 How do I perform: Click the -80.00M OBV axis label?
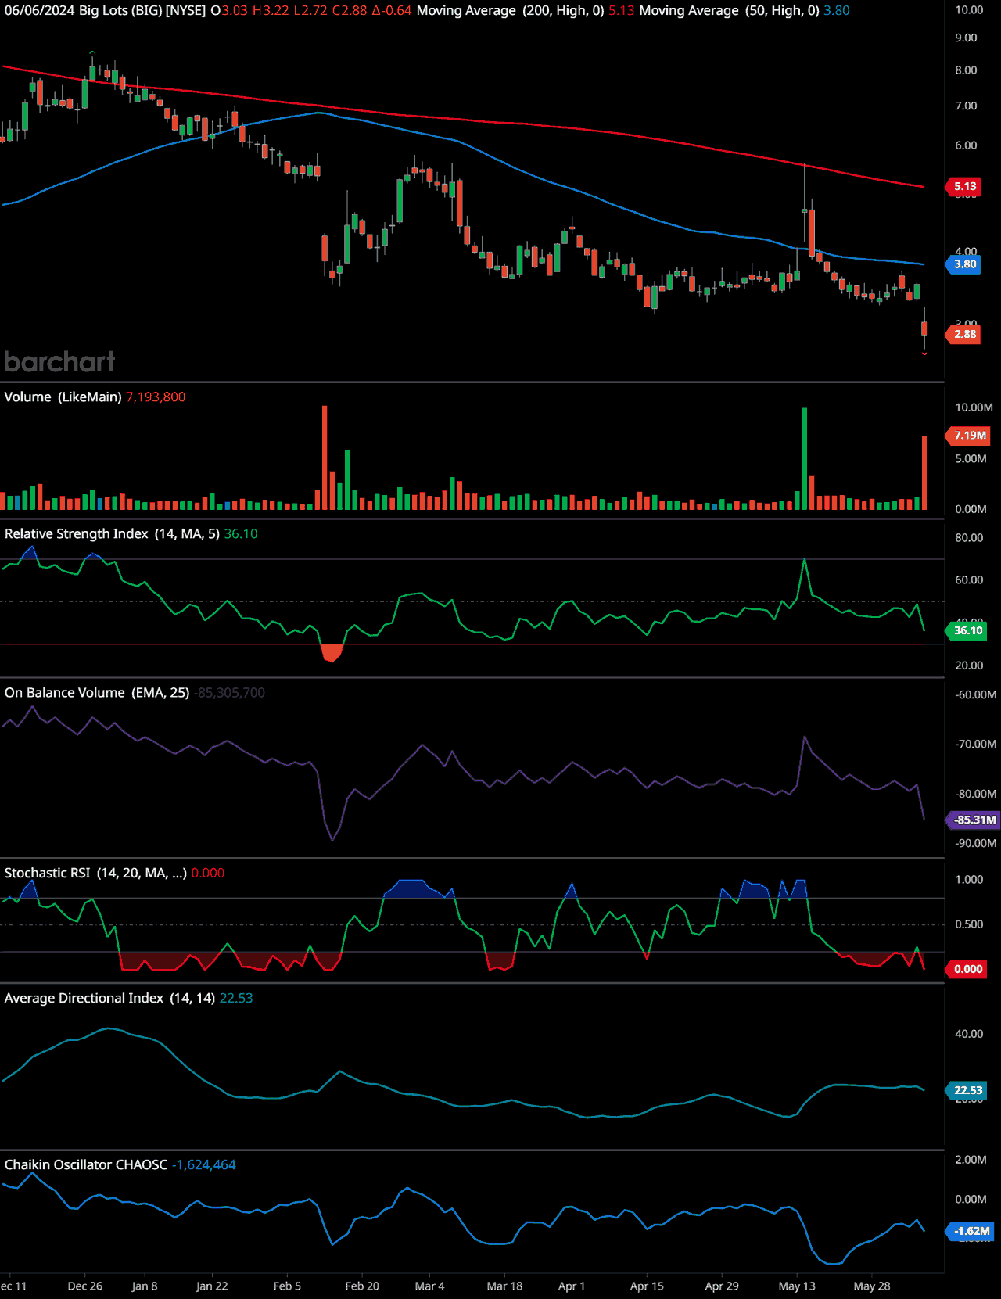tap(975, 795)
